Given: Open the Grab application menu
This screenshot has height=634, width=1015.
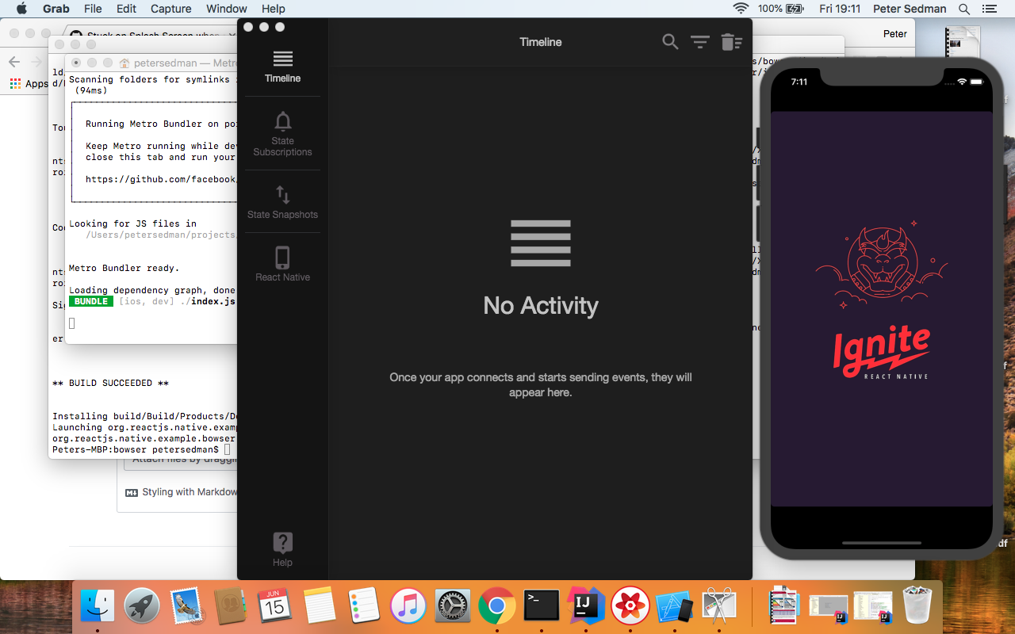Looking at the screenshot, I should coord(56,9).
